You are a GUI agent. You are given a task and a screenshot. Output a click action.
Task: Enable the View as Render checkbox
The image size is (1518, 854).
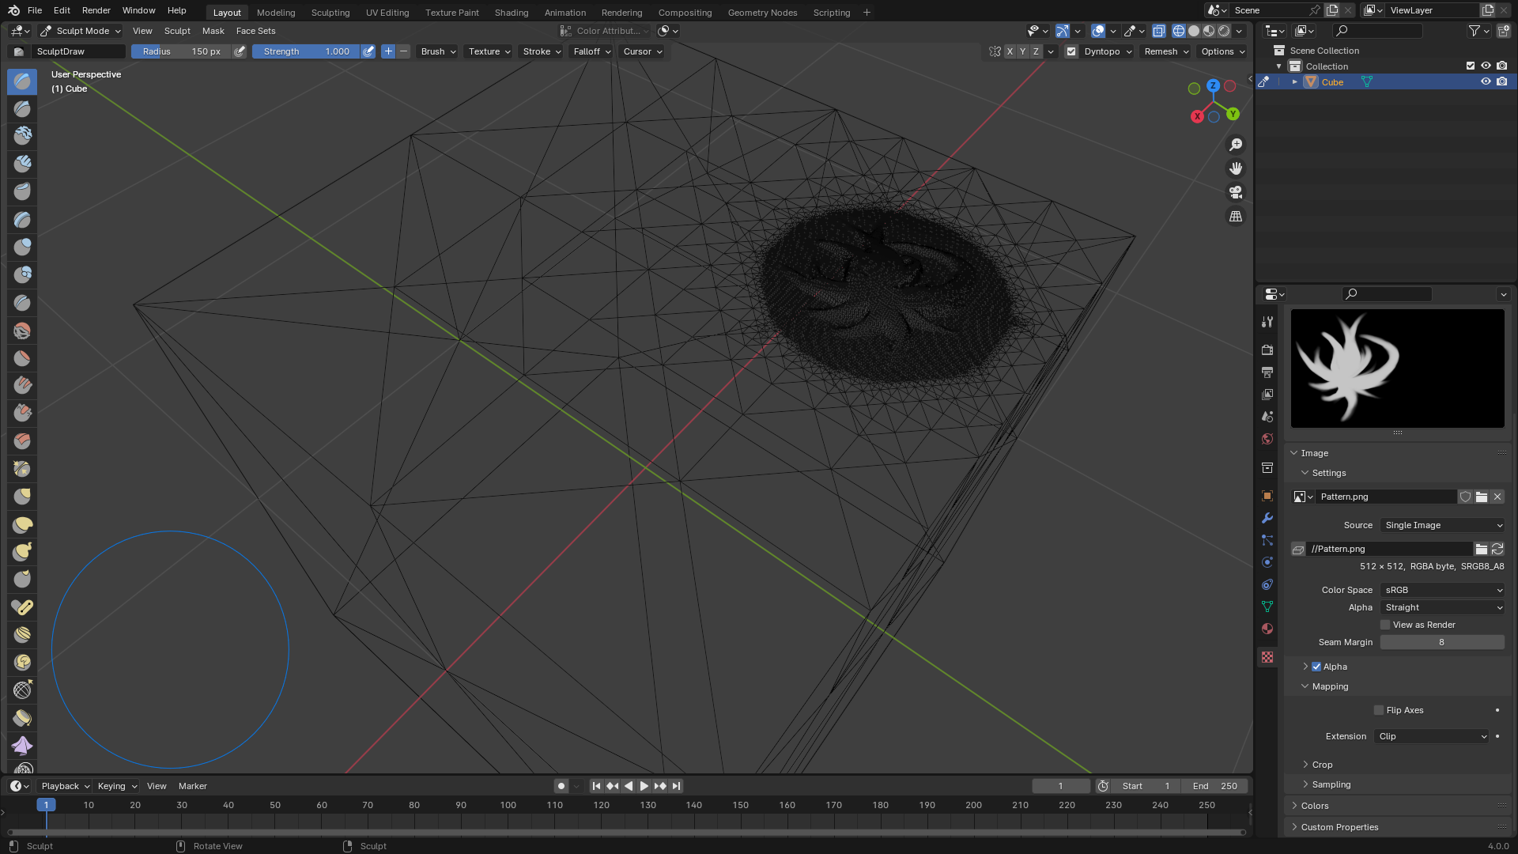1385,625
